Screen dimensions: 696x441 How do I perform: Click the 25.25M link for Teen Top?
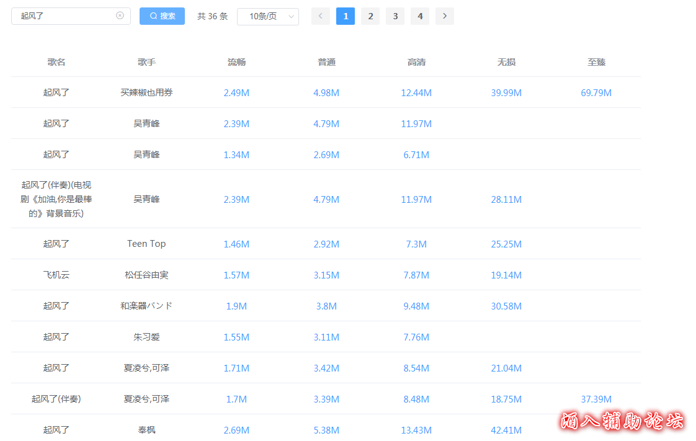coord(506,244)
